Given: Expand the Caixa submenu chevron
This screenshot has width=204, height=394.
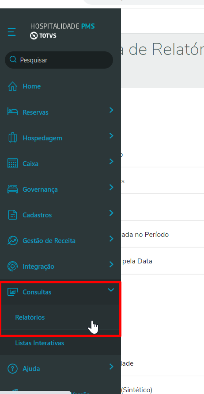Looking at the screenshot, I should pos(111,162).
